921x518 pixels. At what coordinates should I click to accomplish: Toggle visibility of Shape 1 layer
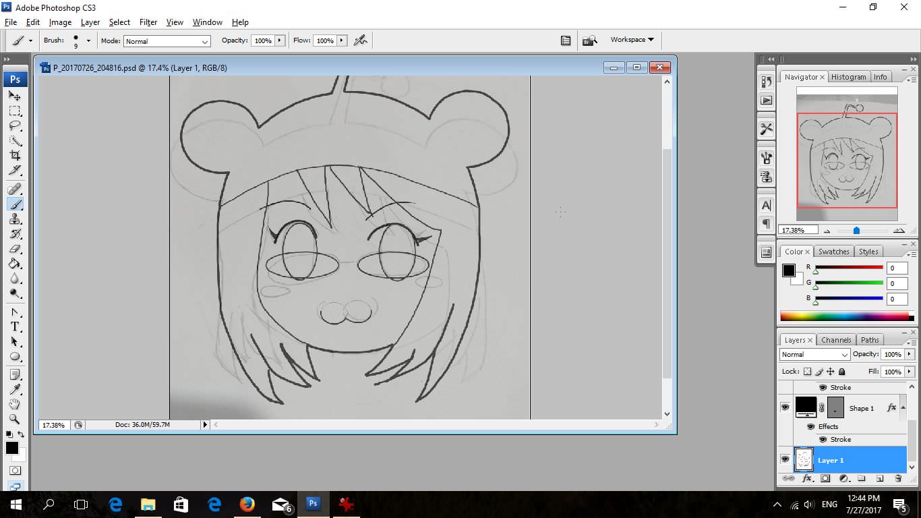click(x=785, y=407)
